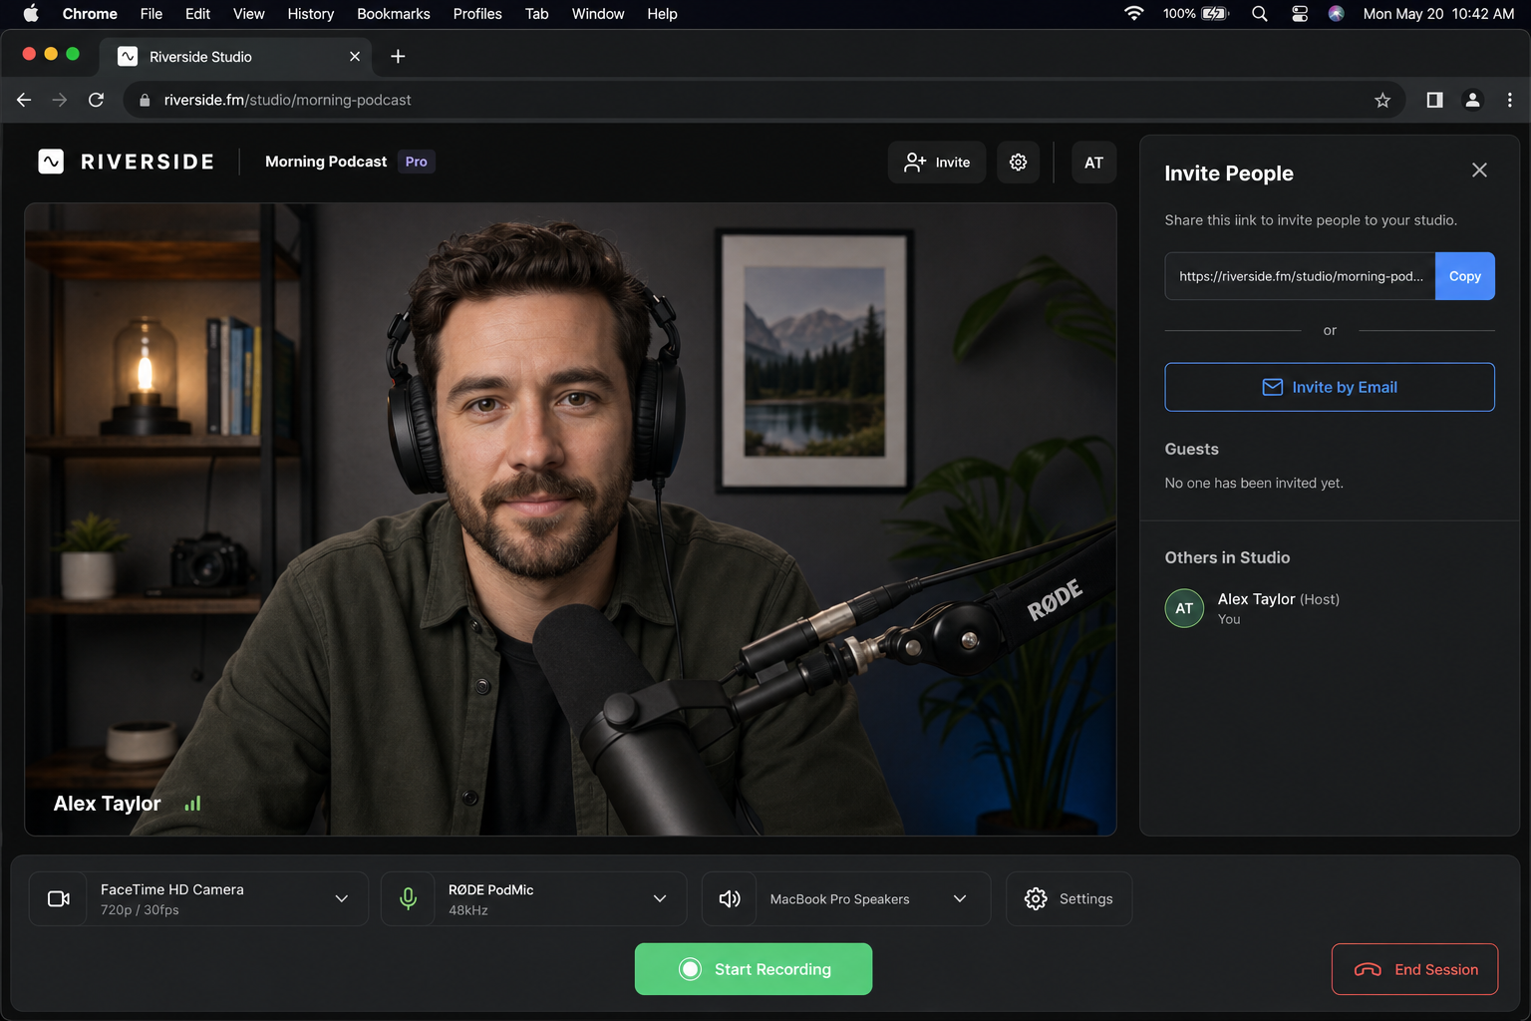Bookmark this page with star icon
This screenshot has width=1531, height=1021.
click(1382, 100)
